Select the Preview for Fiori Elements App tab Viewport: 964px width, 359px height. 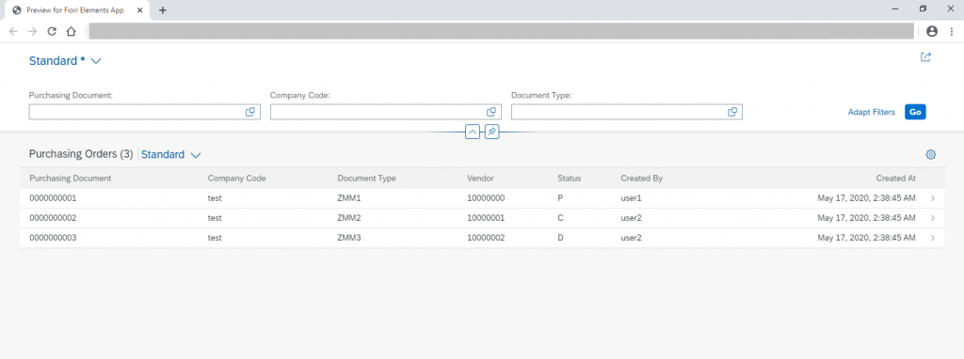point(73,10)
